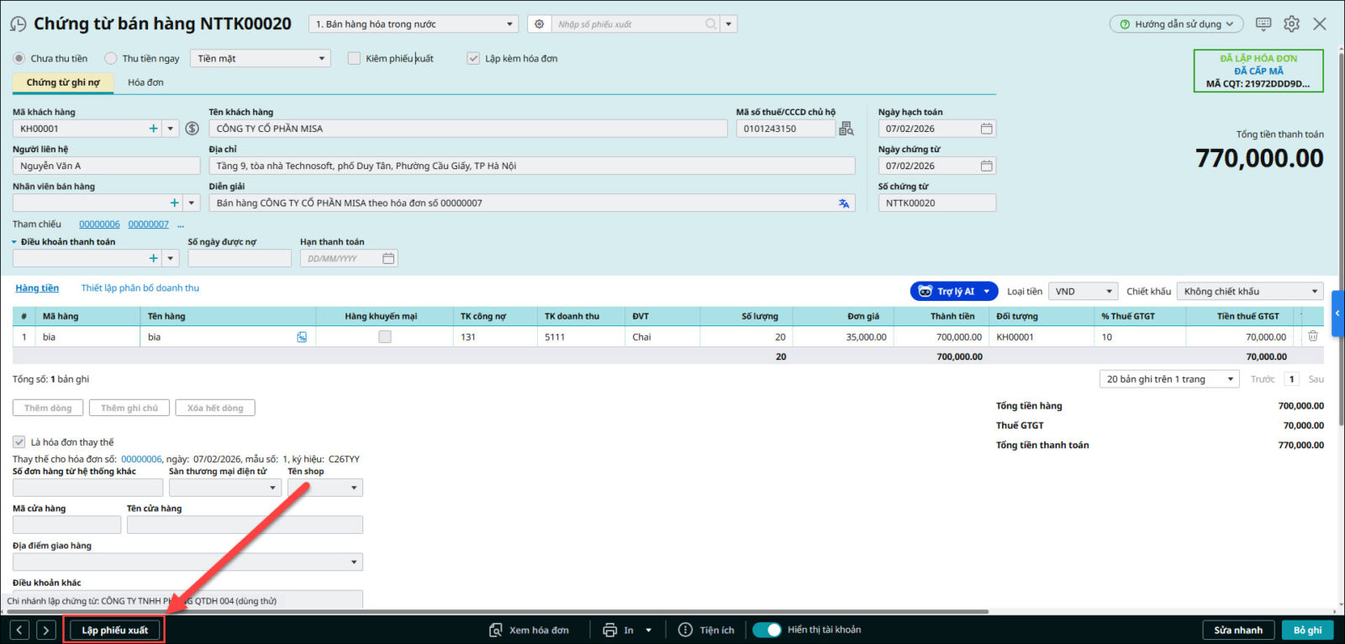Click the history clock icon beside the title

coord(18,24)
